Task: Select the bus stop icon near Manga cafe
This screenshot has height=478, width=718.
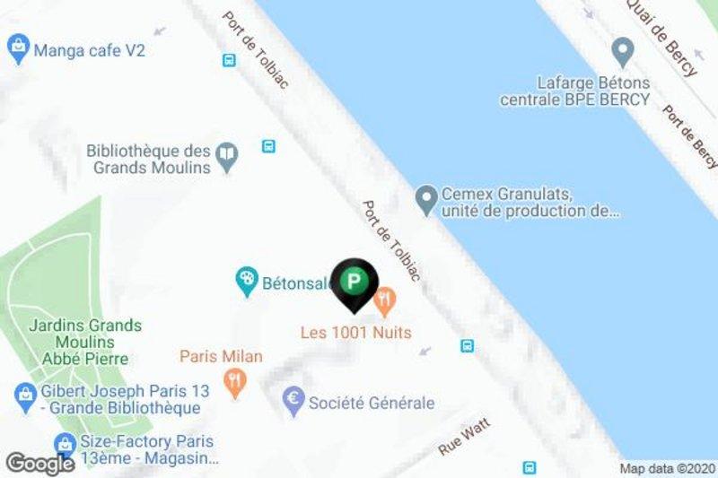Action: click(x=229, y=60)
